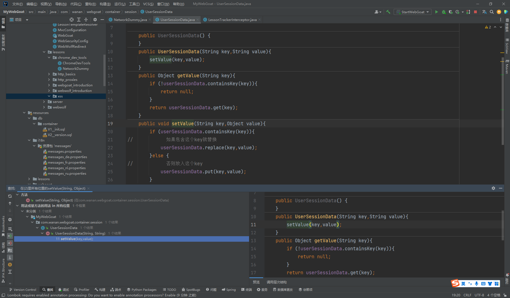Collapse the i18n folder
The height and width of the screenshot is (298, 510).
point(29,140)
